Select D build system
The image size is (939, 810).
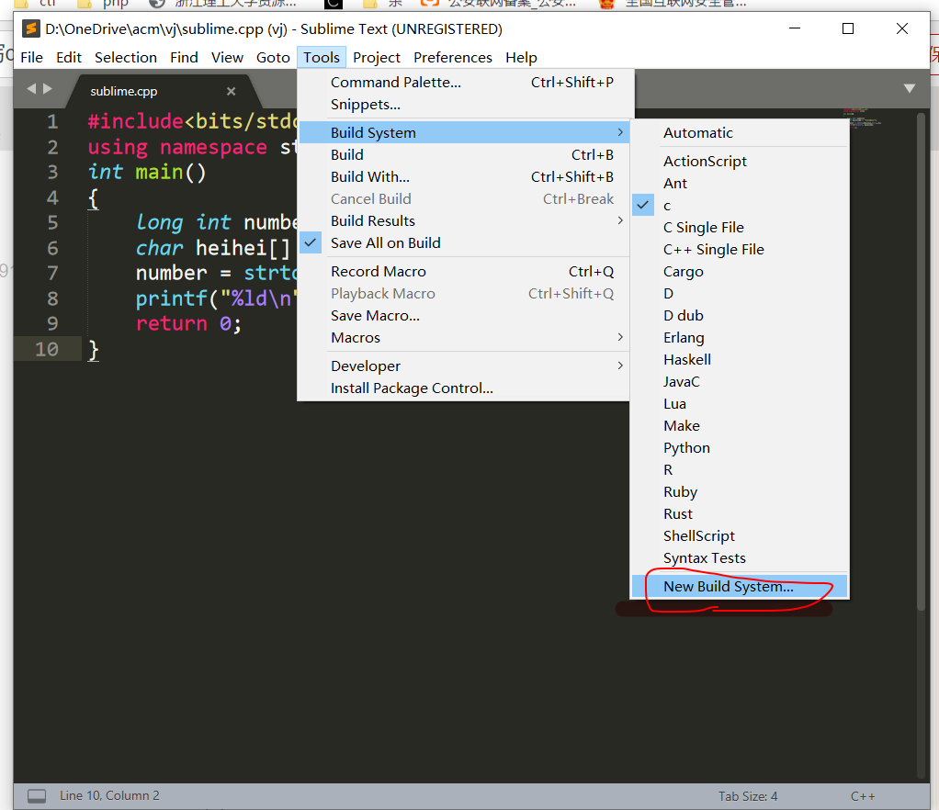[740, 294]
